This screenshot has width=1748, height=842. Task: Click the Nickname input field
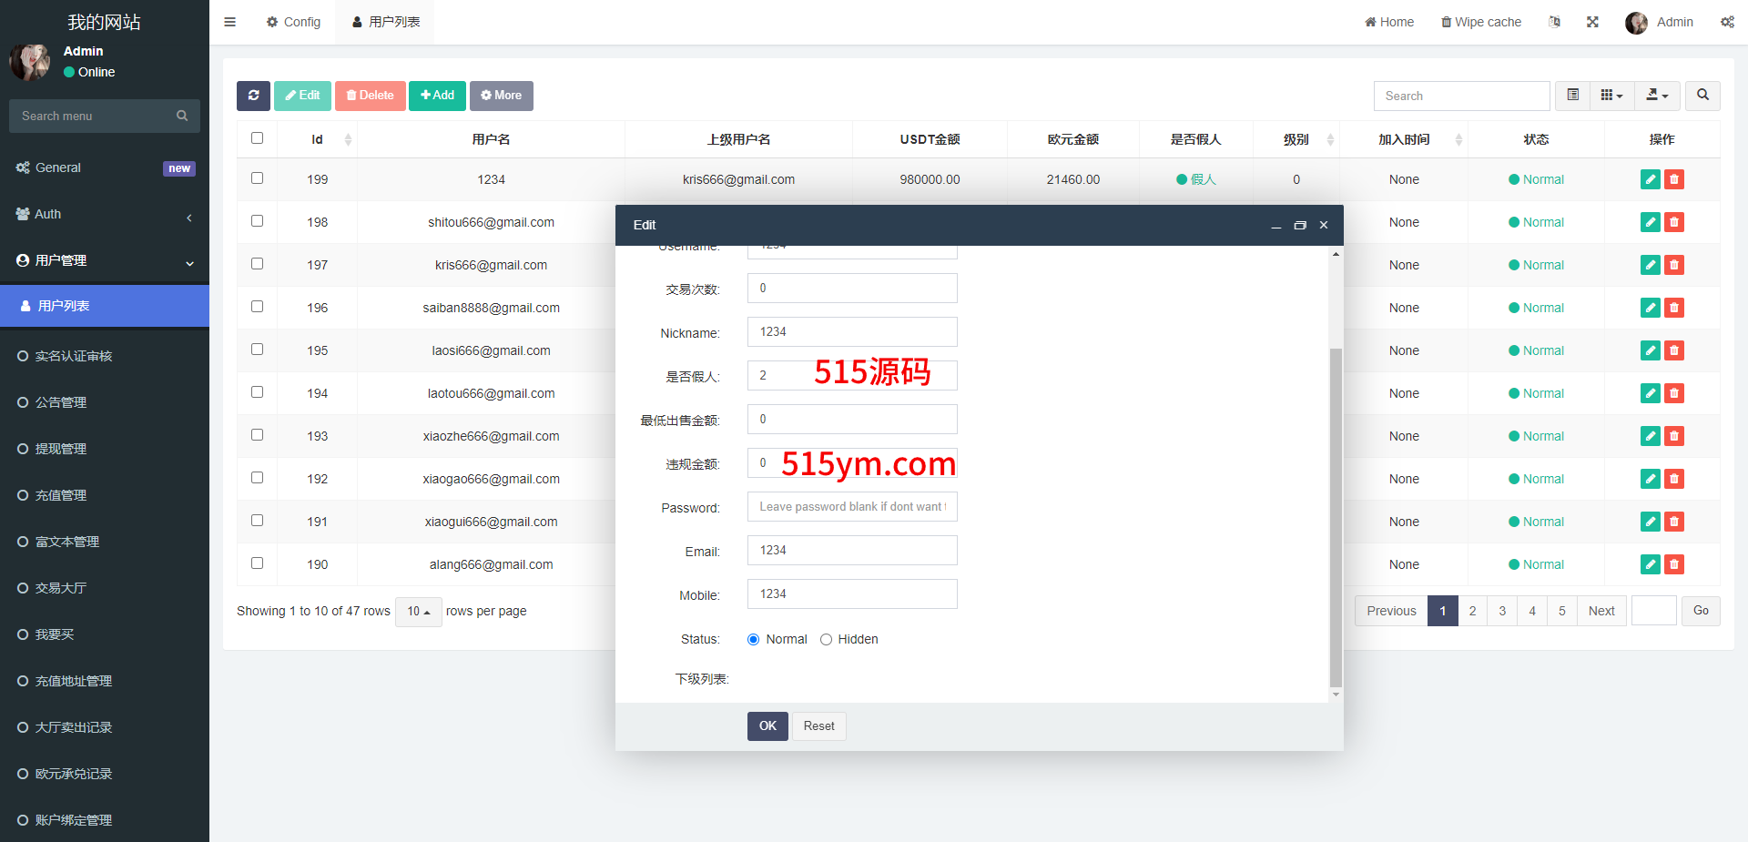point(852,332)
